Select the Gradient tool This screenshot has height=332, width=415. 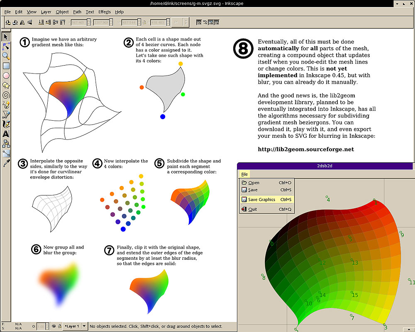pos(6,153)
